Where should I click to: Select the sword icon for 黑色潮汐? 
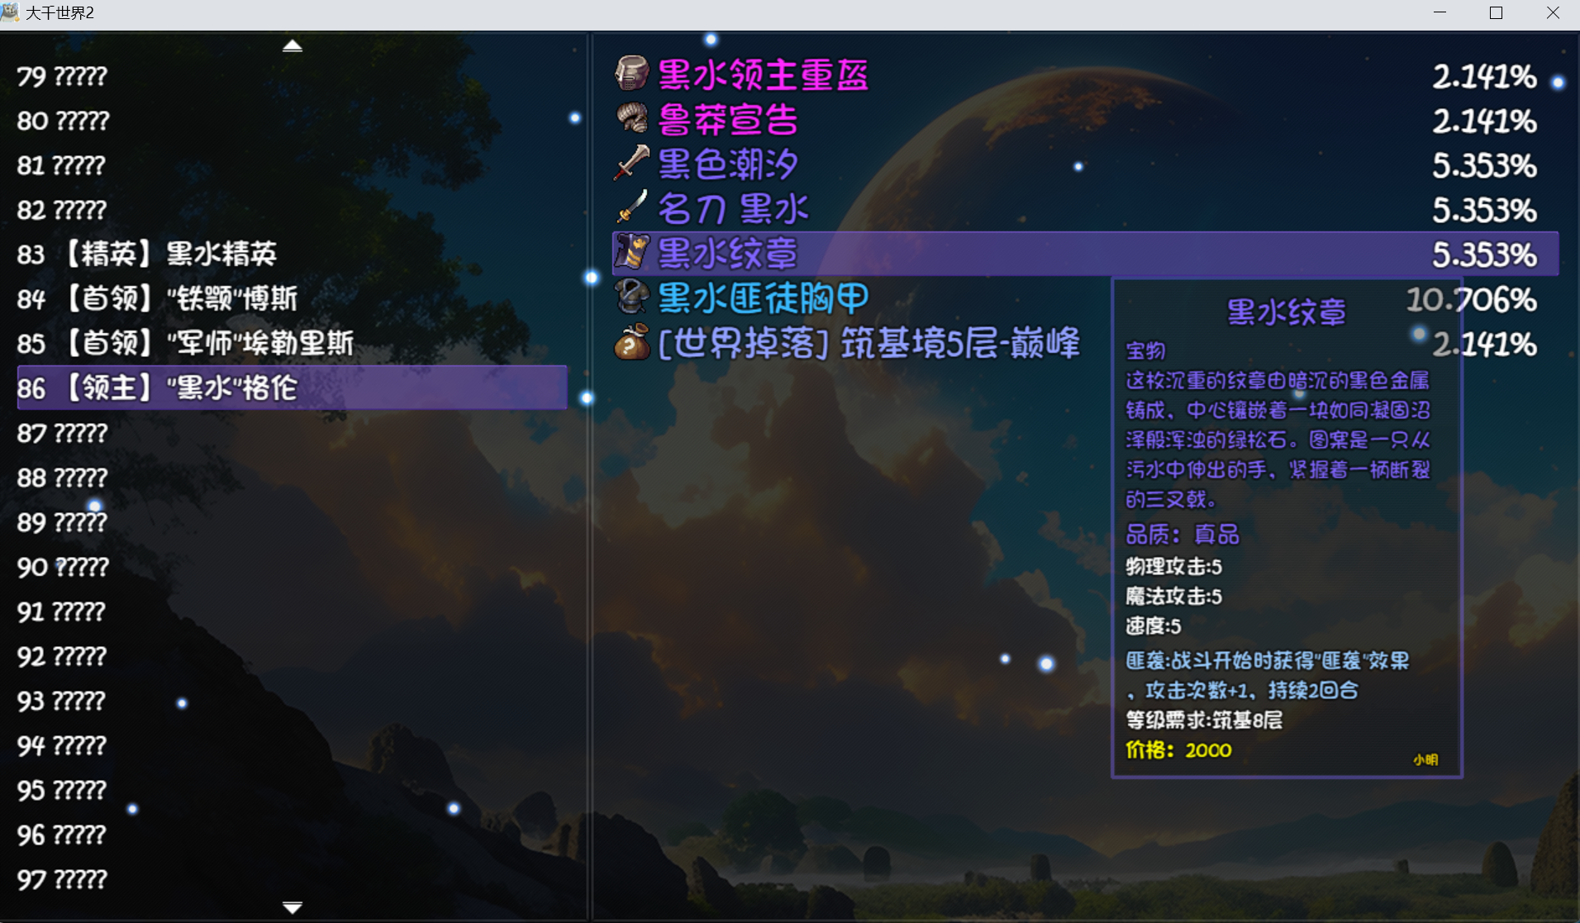click(x=631, y=163)
